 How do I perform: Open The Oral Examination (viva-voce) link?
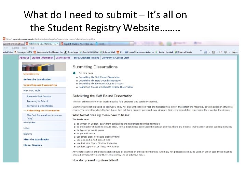click(44, 117)
